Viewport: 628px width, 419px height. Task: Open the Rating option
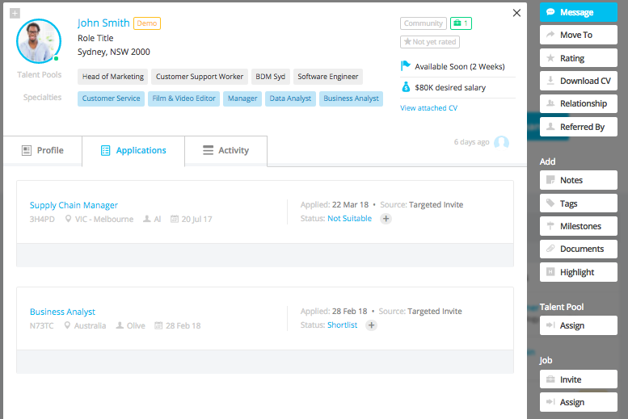pos(578,58)
